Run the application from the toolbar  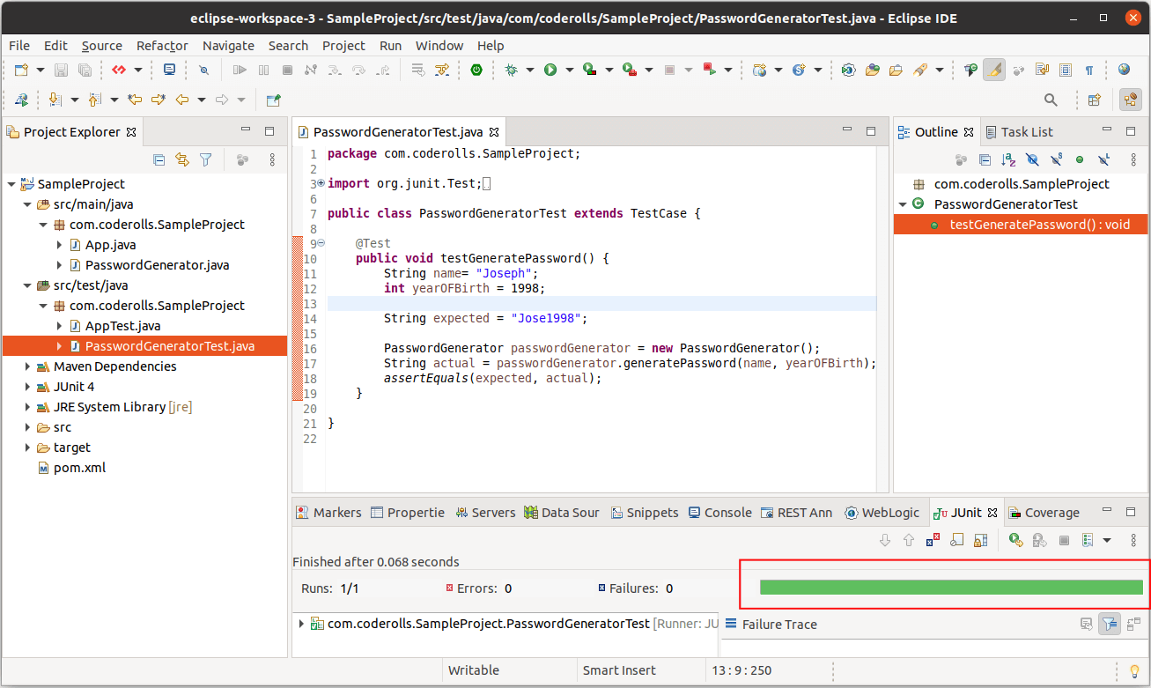click(x=550, y=69)
